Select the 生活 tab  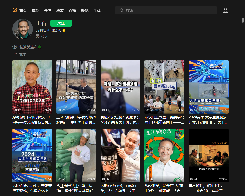pyautogui.click(x=97, y=10)
